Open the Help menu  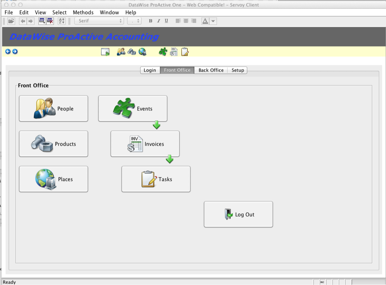point(131,12)
